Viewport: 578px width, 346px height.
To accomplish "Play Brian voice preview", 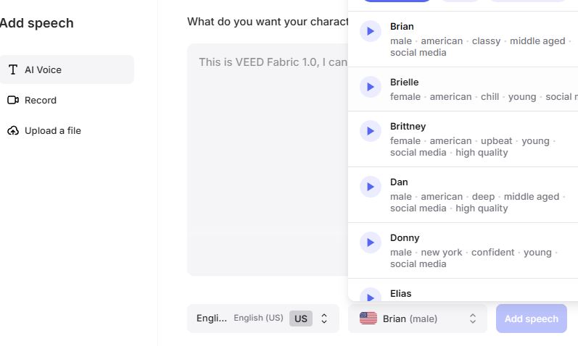I will coord(371,31).
